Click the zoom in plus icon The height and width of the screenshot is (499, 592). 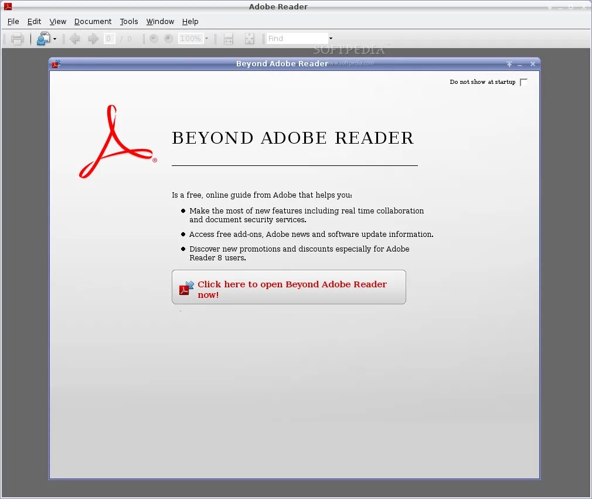(x=168, y=38)
